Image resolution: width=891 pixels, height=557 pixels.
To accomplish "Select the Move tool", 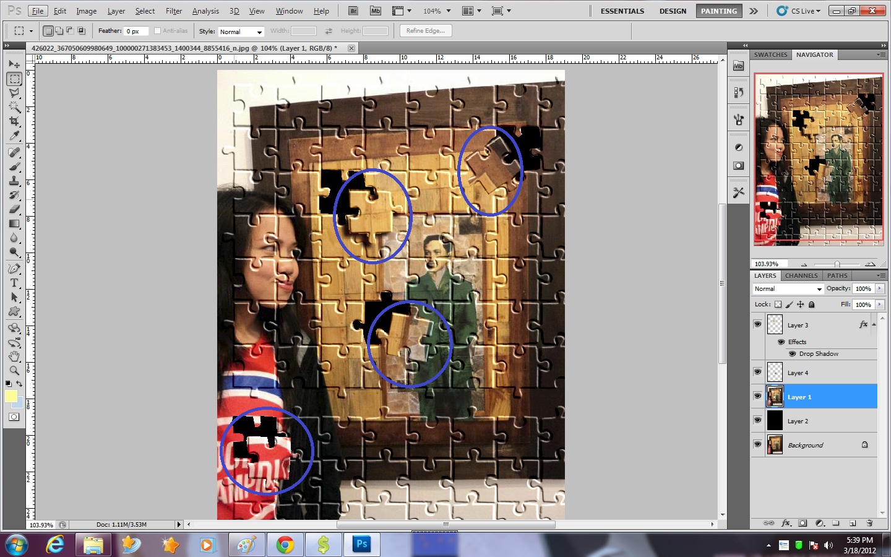I will point(14,64).
